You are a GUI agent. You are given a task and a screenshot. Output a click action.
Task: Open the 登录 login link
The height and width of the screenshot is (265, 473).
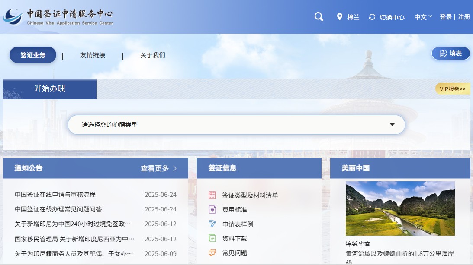point(446,17)
